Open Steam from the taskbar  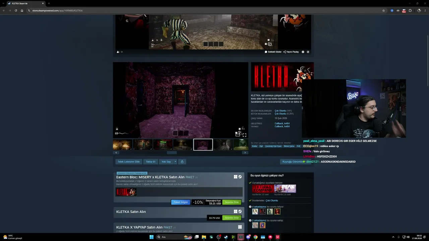[226, 237]
